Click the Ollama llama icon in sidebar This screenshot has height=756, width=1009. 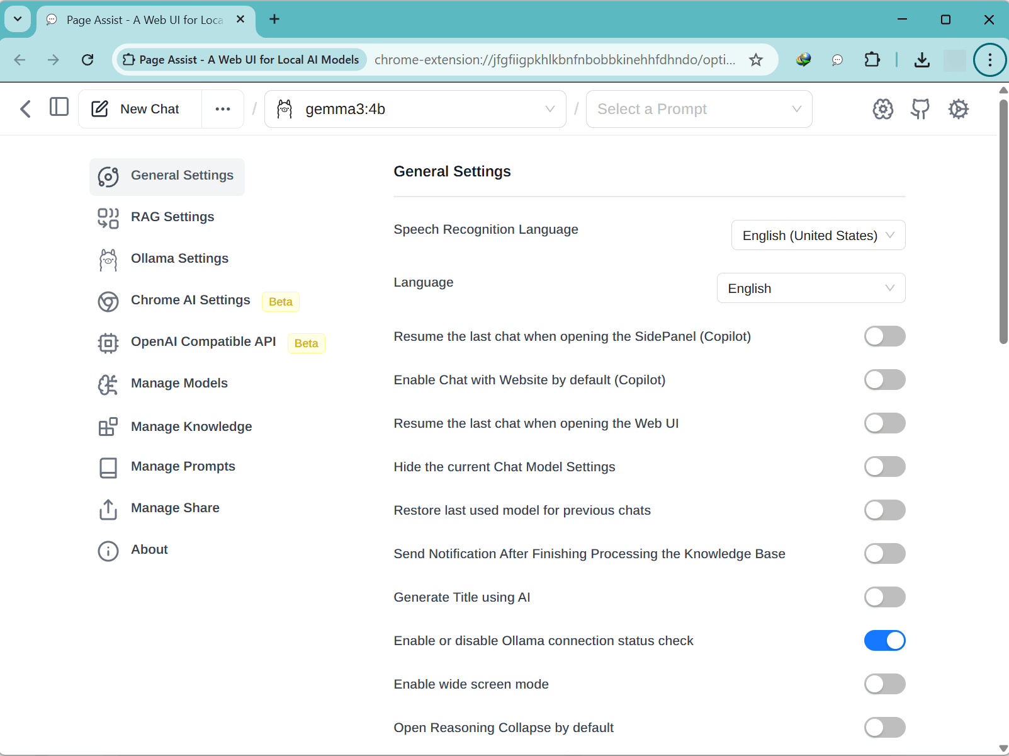(108, 260)
